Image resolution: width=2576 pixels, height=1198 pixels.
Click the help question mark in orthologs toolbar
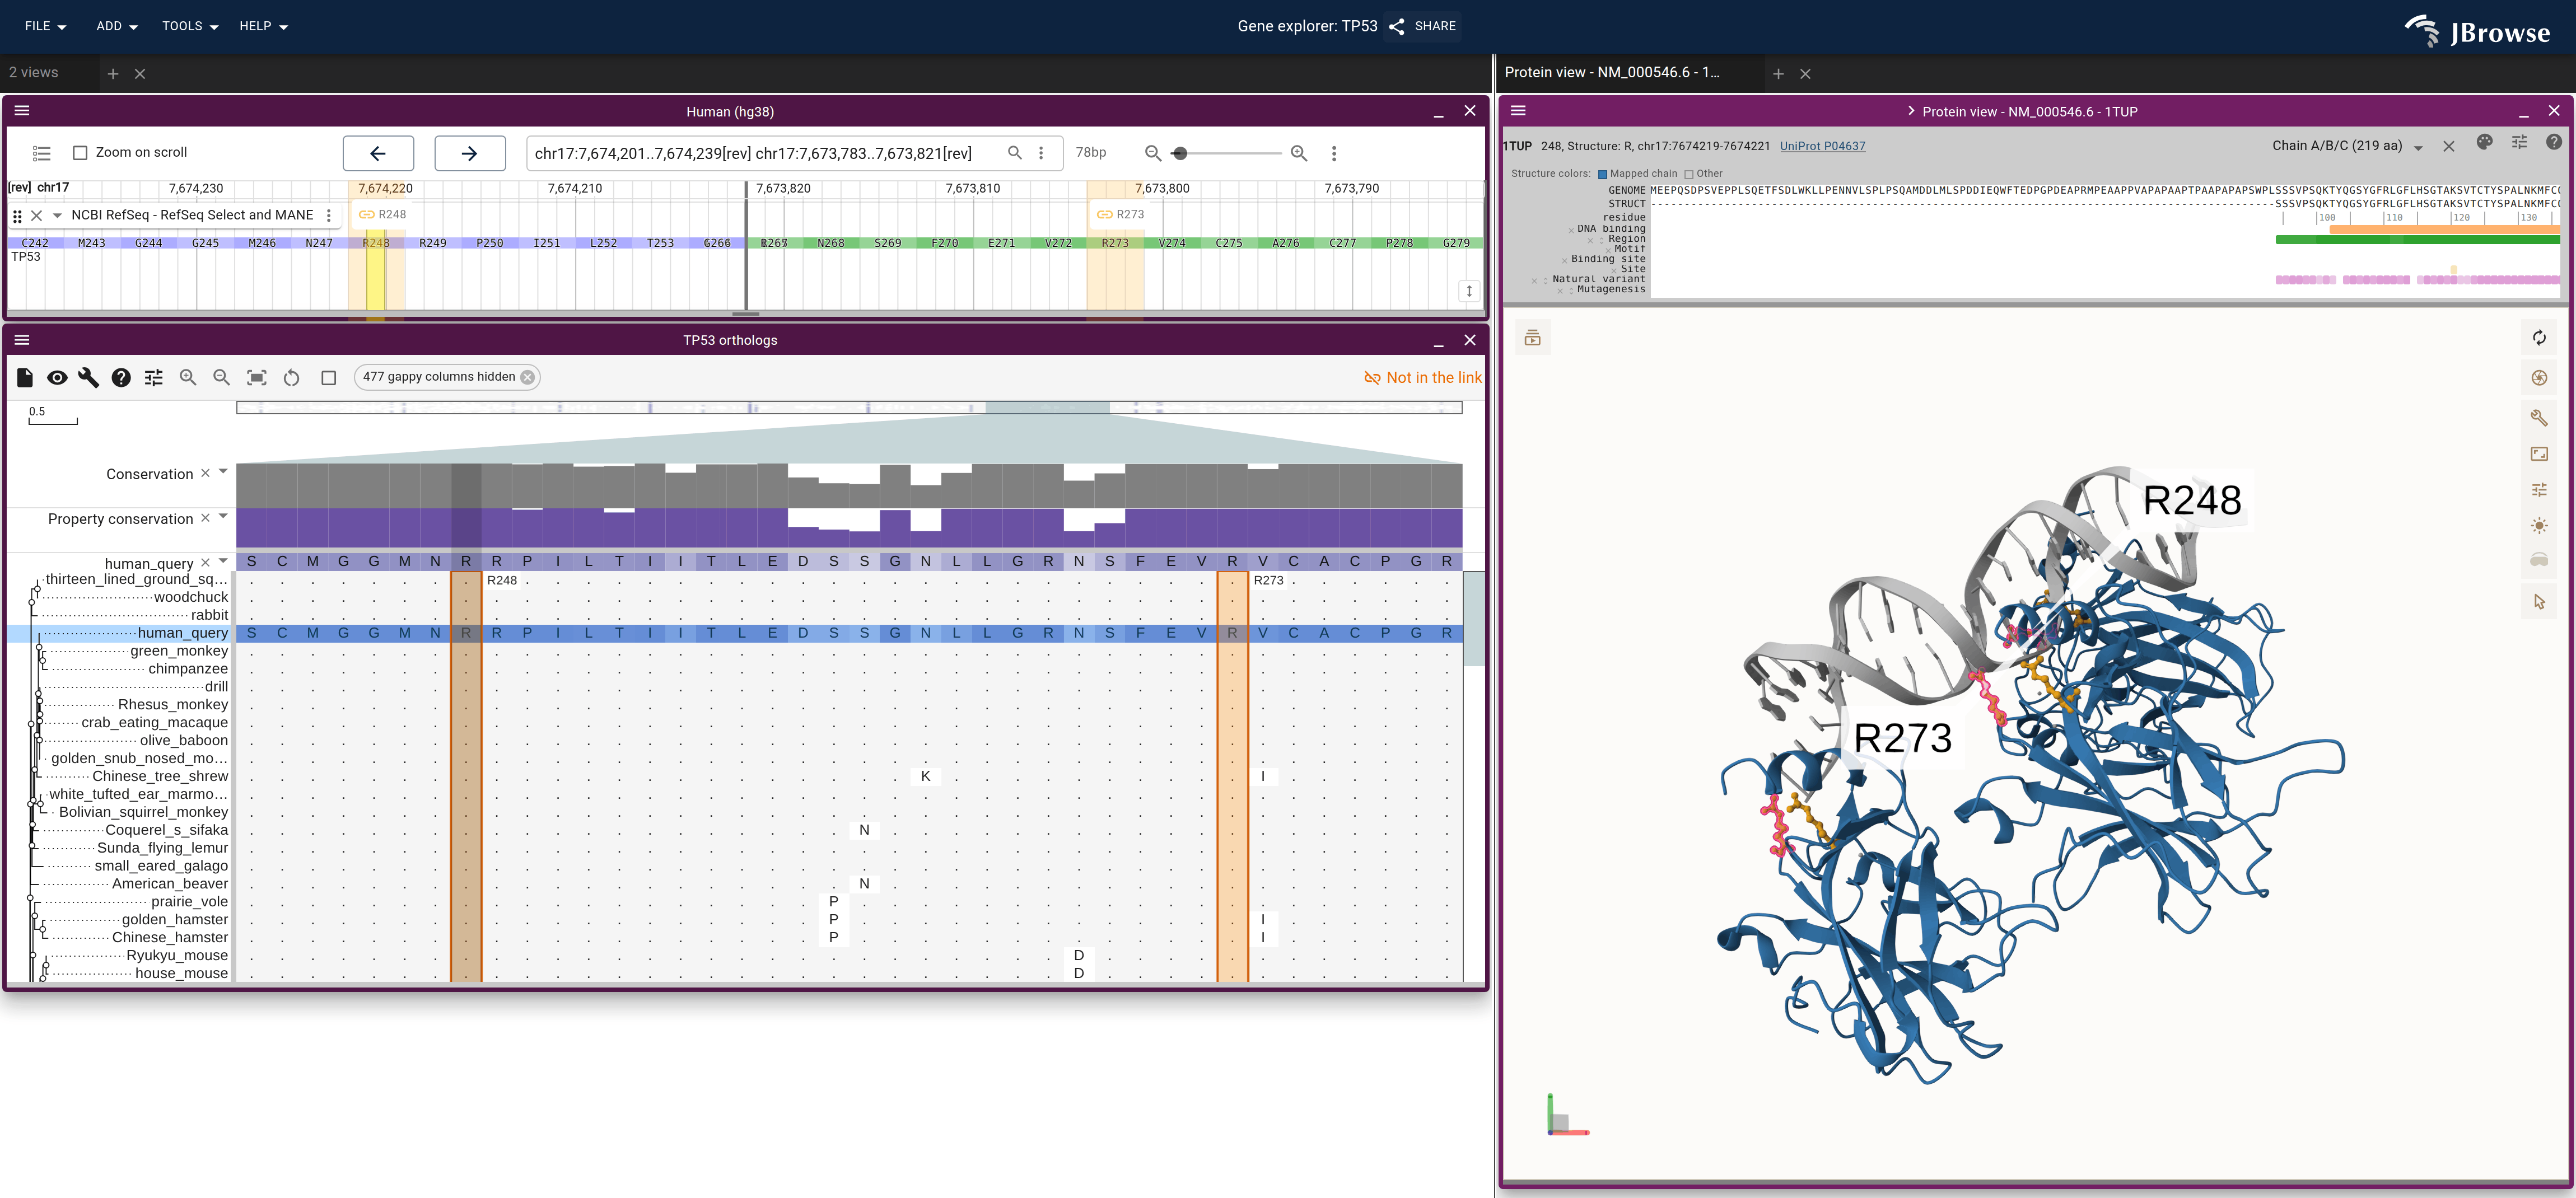point(121,377)
